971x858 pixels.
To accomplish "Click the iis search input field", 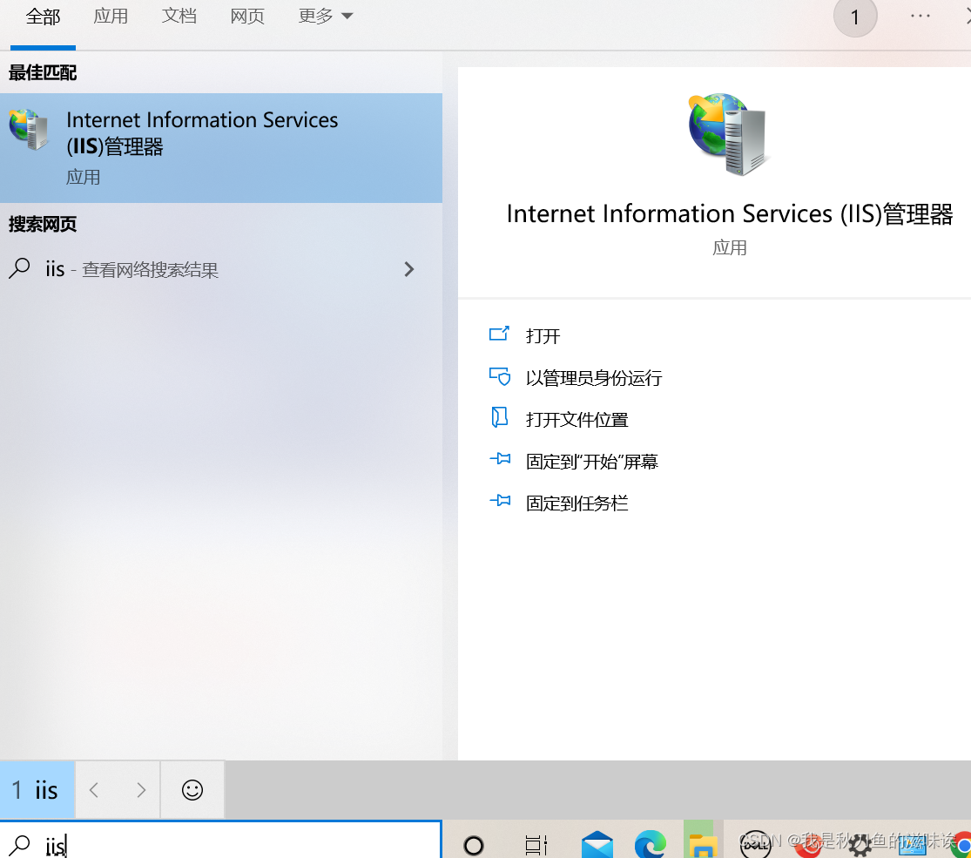I will 221,841.
